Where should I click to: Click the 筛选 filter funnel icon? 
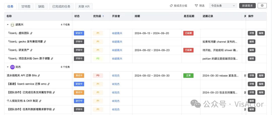tap(196, 6)
